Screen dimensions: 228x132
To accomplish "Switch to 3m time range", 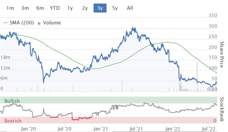I will 25,8.
